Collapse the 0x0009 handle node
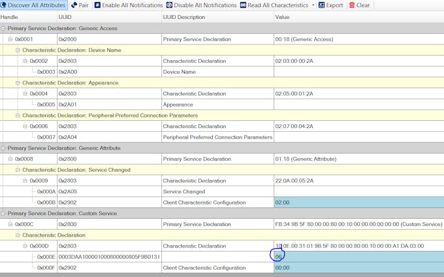Image resolution: width=444 pixels, height=277 pixels. [x=25, y=181]
